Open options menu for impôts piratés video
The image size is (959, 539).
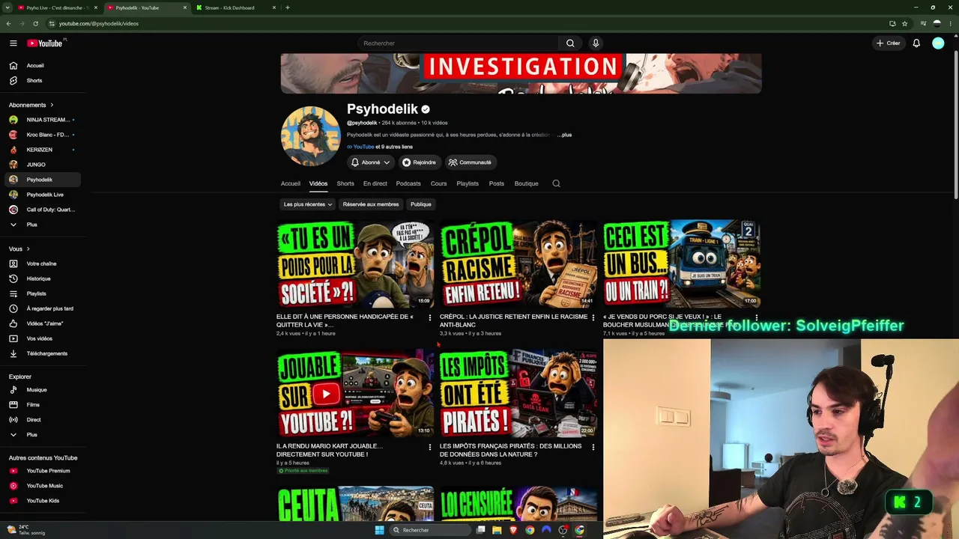point(593,447)
